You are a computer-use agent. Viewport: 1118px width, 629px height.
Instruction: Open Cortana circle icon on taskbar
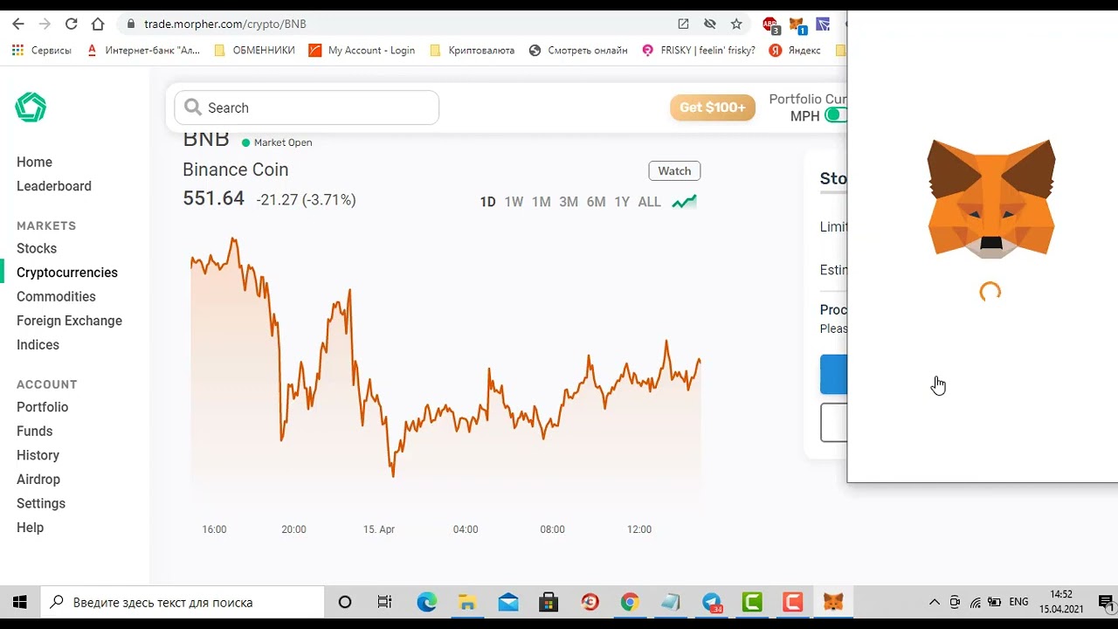click(344, 602)
